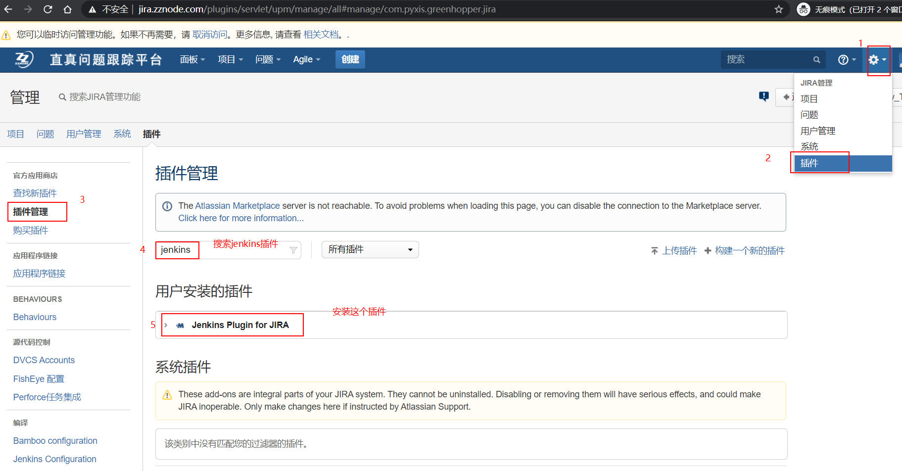Screen dimensions: 902x471
Task: Bookmark this page with the star icon
Action: 779,9
